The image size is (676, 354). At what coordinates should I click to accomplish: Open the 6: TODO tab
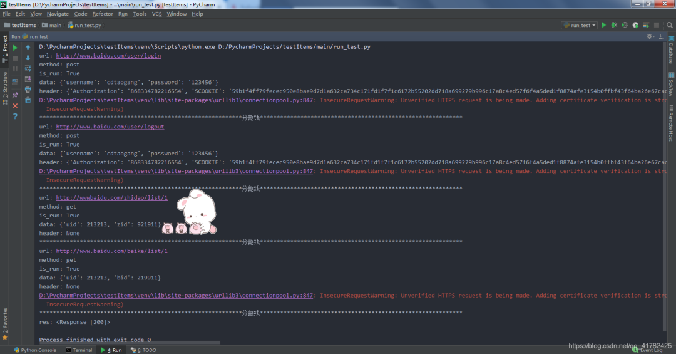click(143, 350)
